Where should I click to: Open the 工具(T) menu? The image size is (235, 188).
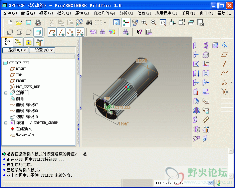(x=188, y=13)
